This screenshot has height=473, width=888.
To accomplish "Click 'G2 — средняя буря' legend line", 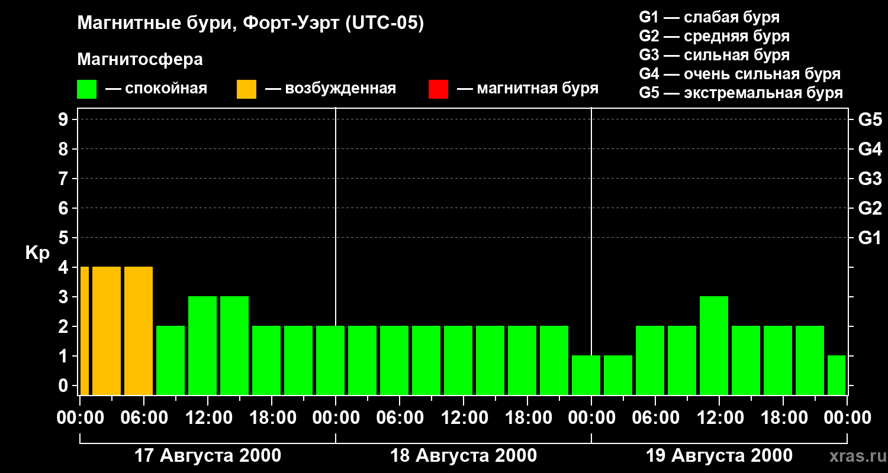I will point(714,36).
